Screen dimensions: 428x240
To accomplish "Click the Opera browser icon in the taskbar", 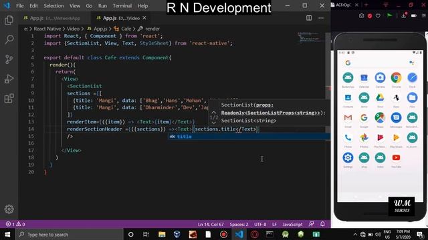I will pos(254,234).
